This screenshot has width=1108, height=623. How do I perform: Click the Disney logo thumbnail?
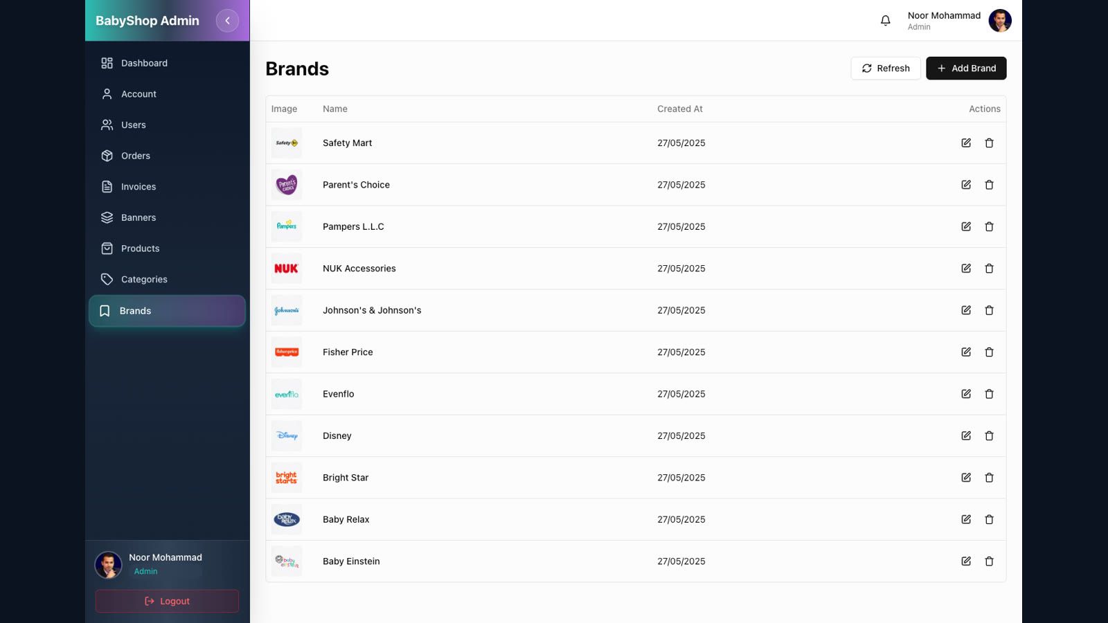tap(287, 435)
